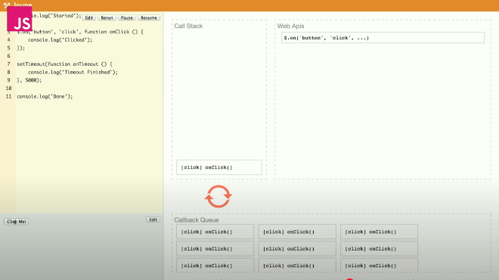This screenshot has height=280, width=499.
Task: Click the Edit button in HTML pane
Action: pyautogui.click(x=153, y=219)
